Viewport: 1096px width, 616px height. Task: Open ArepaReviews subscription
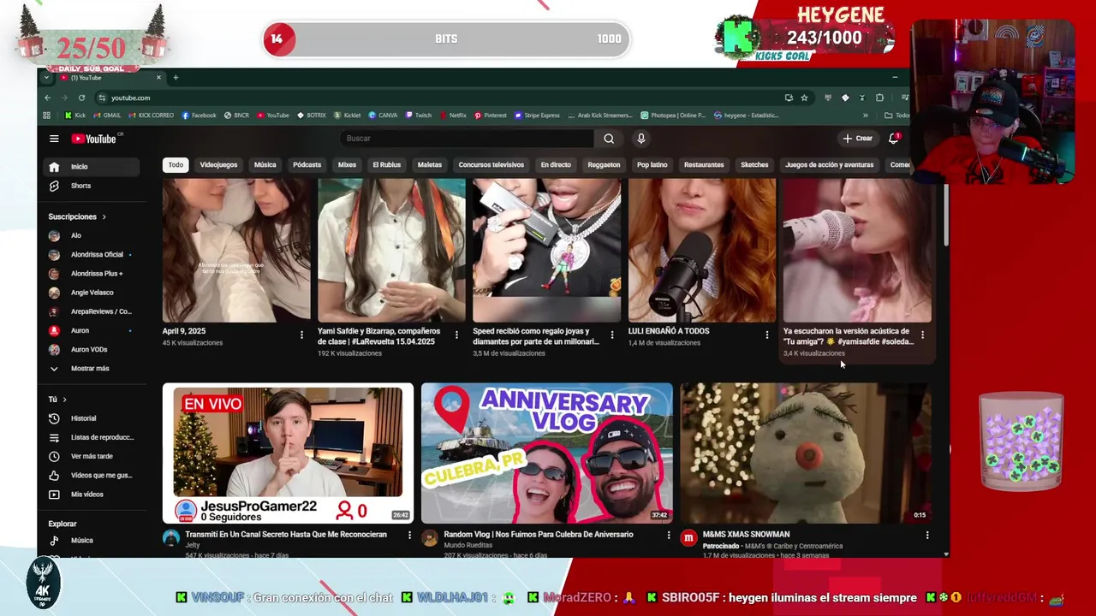91,311
